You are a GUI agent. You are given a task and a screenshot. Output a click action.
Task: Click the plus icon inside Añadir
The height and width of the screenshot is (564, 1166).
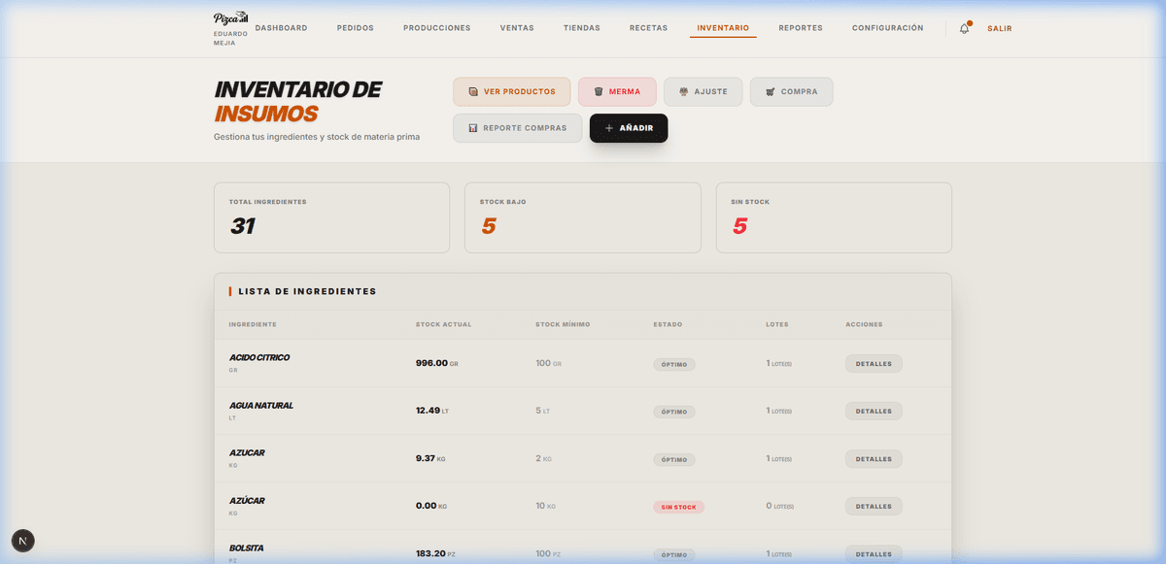point(608,127)
